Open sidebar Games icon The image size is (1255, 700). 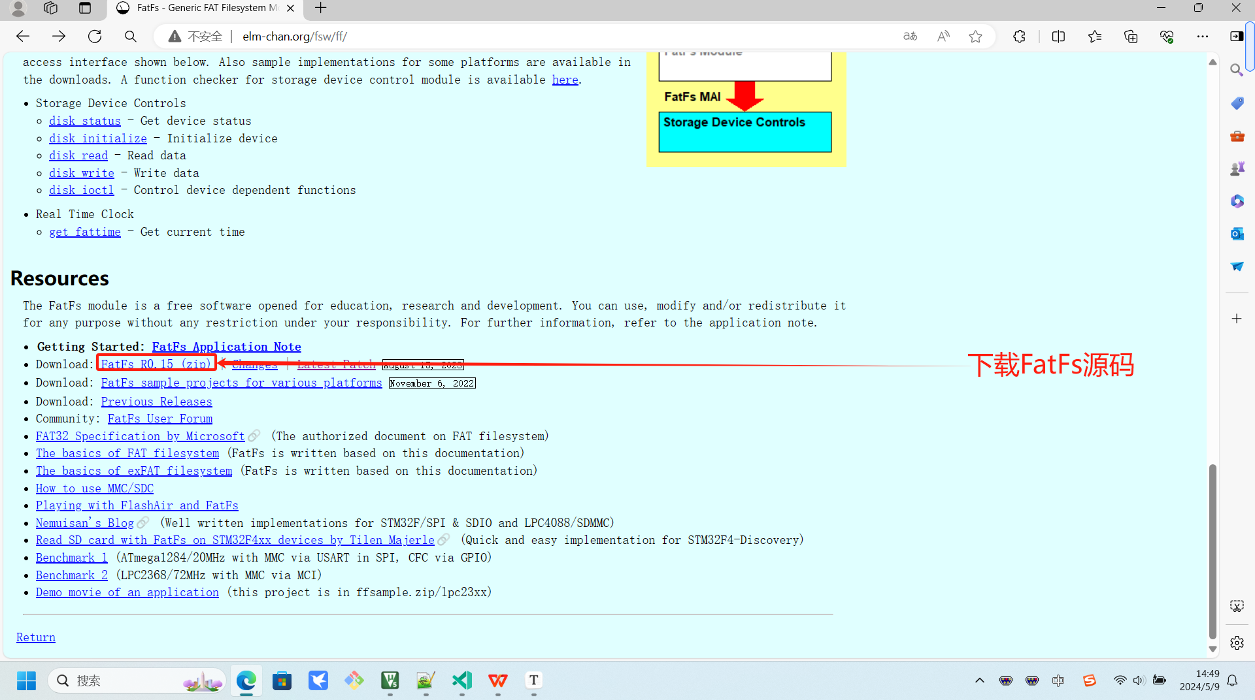[x=1237, y=168]
